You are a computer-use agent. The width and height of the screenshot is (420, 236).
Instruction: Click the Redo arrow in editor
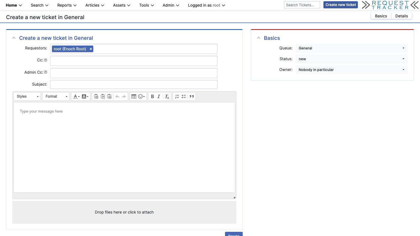click(x=124, y=96)
